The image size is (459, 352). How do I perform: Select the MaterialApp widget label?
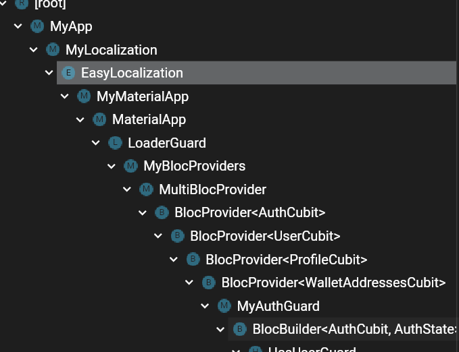click(x=149, y=119)
